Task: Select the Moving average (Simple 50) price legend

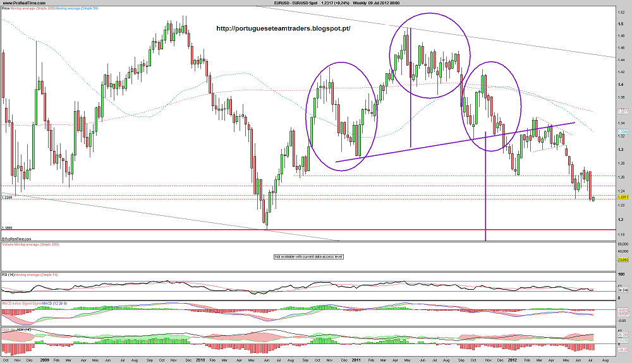Action: click(x=76, y=8)
